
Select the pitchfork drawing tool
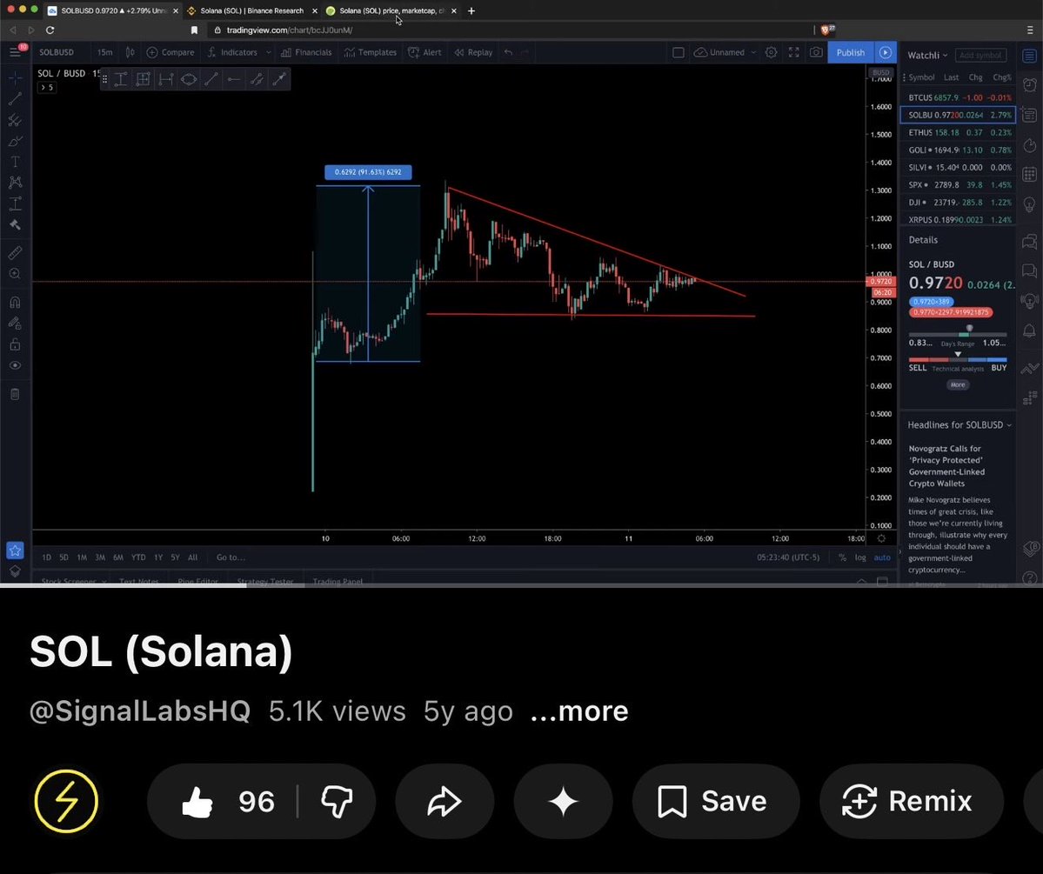pyautogui.click(x=15, y=120)
